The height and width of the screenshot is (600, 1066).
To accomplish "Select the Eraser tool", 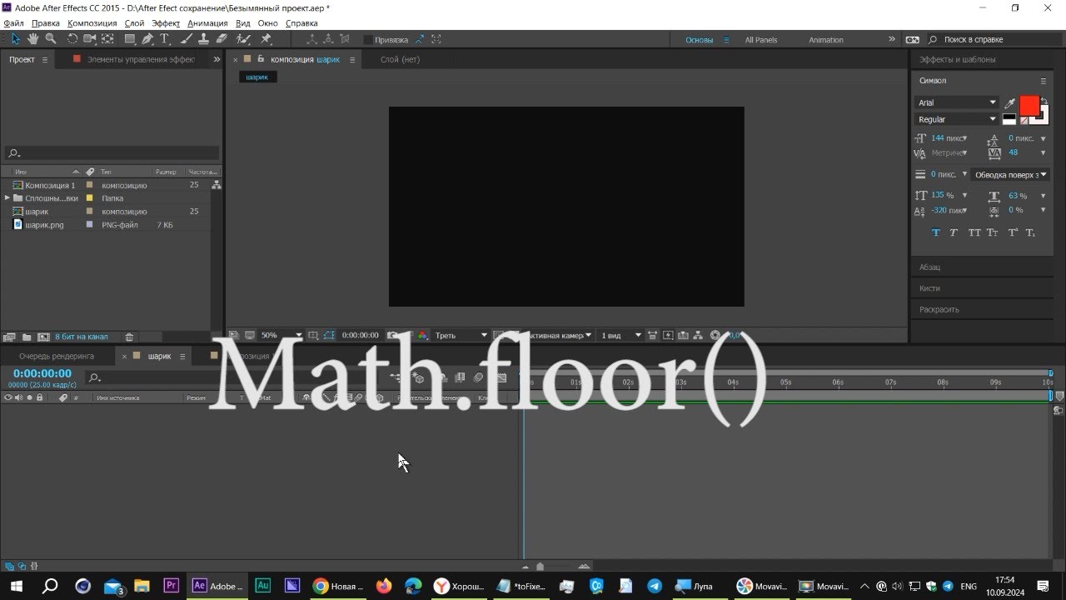I will 222,39.
